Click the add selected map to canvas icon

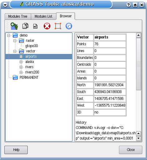[14, 26]
